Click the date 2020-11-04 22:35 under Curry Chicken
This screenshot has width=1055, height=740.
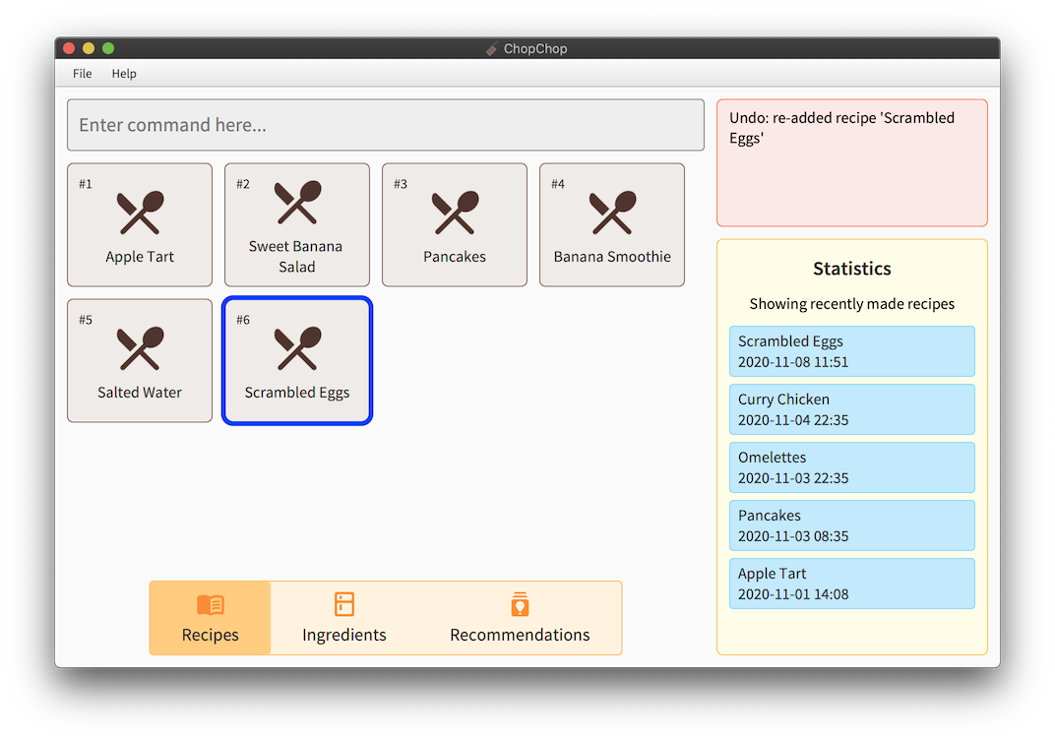click(793, 420)
